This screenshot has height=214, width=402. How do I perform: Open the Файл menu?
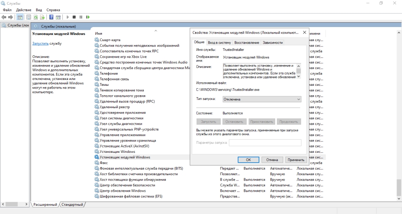click(x=7, y=10)
